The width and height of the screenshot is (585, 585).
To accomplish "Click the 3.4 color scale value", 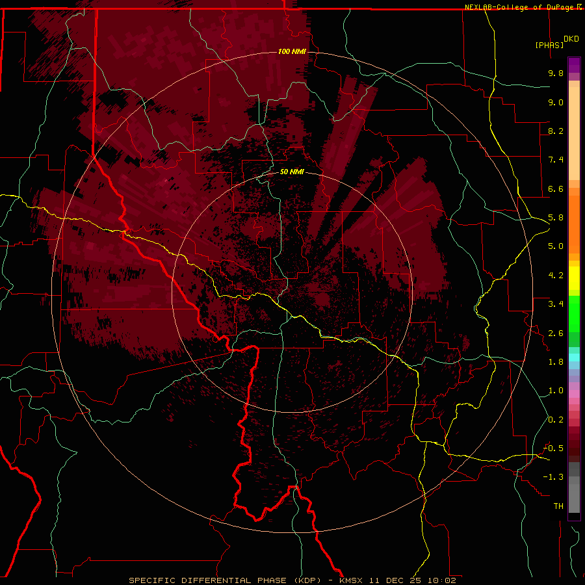I will [556, 304].
